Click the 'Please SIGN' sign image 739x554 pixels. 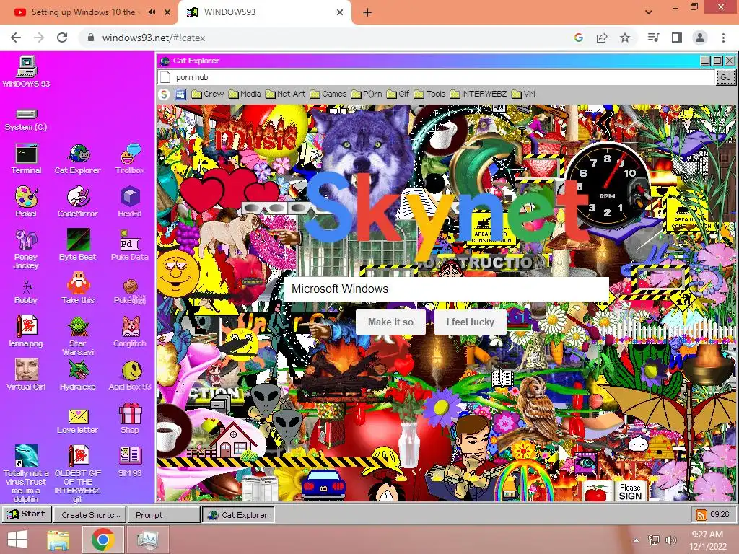(x=630, y=492)
